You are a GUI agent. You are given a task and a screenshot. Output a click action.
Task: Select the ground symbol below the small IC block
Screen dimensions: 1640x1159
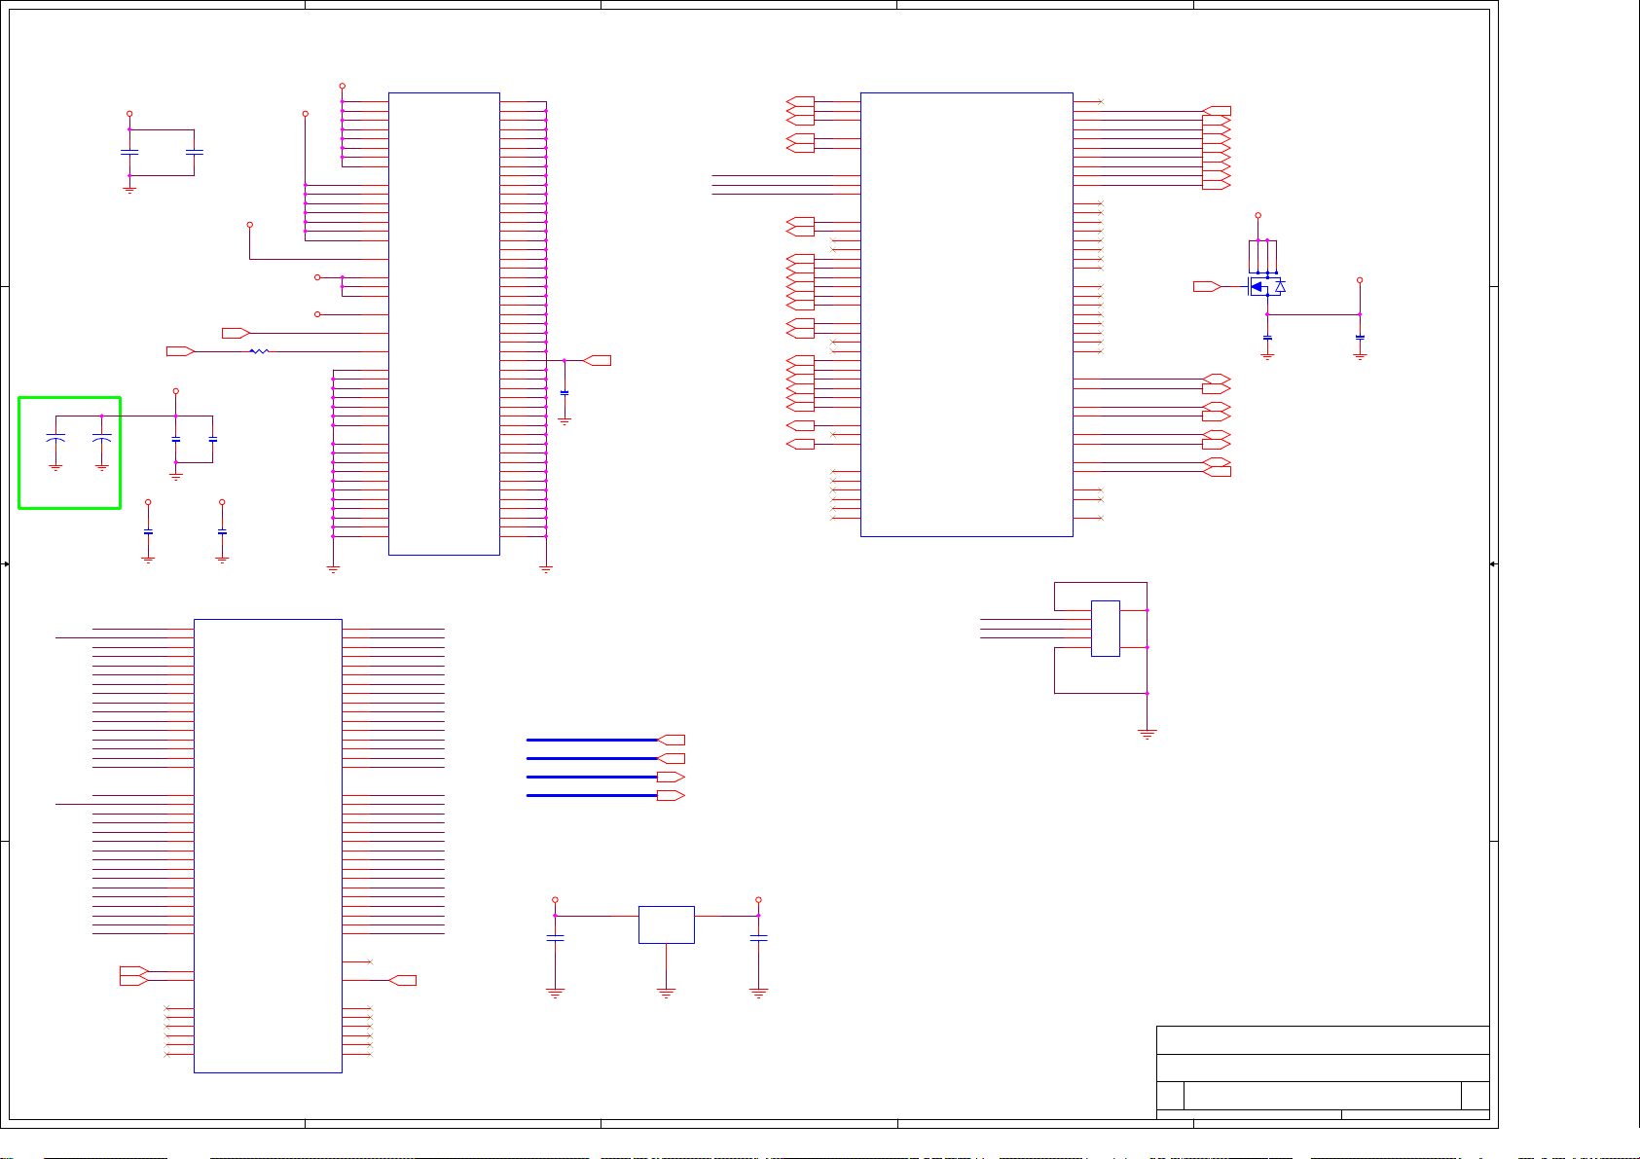pos(1148,734)
